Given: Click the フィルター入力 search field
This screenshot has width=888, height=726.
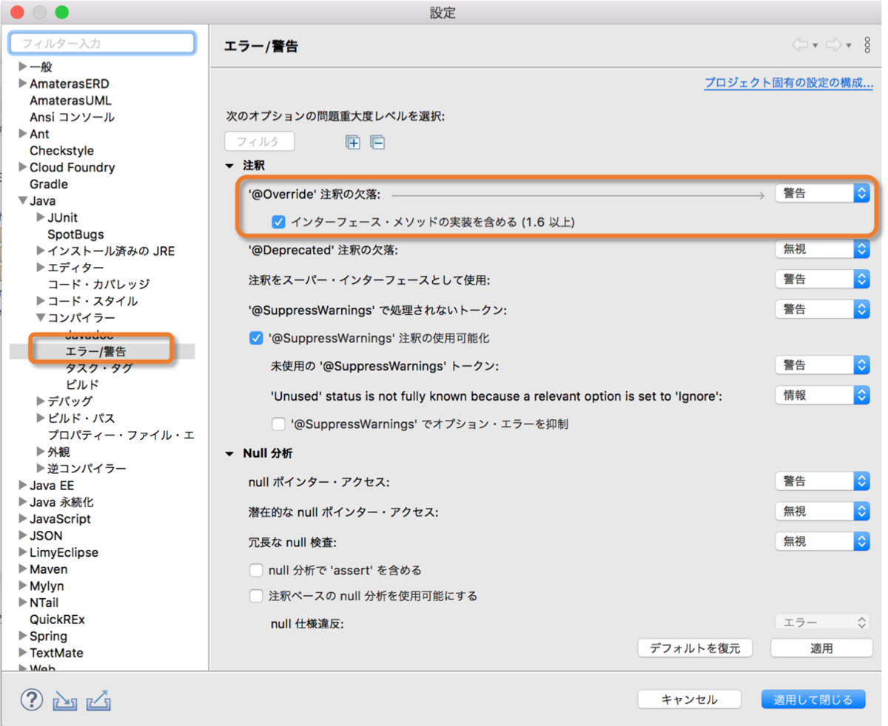Looking at the screenshot, I should [101, 42].
